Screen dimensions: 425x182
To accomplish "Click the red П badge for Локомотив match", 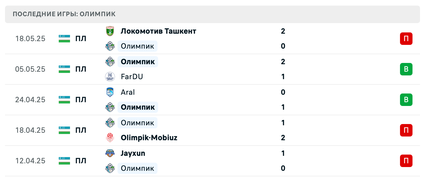I will [x=406, y=39].
